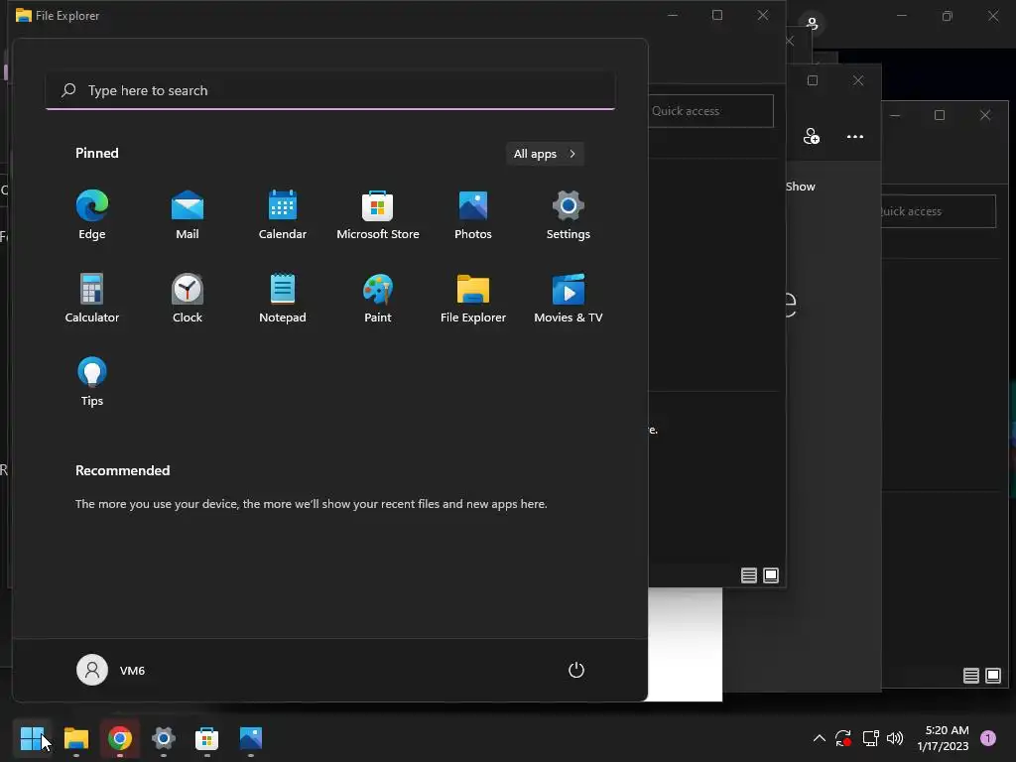Viewport: 1016px width, 762px height.
Task: Click the Pinned section heading
Action: 97,153
